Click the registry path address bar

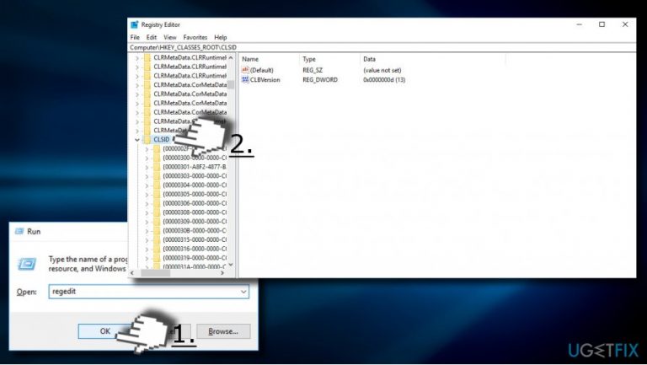pyautogui.click(x=382, y=47)
